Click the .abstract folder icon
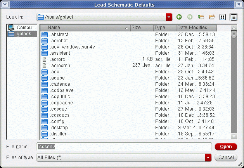Image resolution: width=244 pixels, height=168 pixels. (x=45, y=35)
